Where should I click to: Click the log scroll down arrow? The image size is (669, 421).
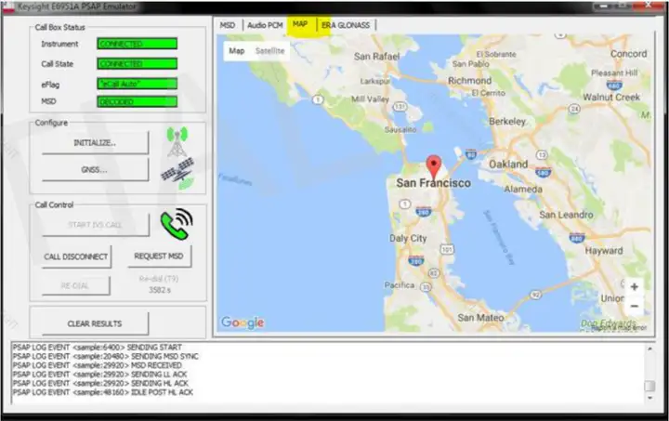click(x=649, y=398)
